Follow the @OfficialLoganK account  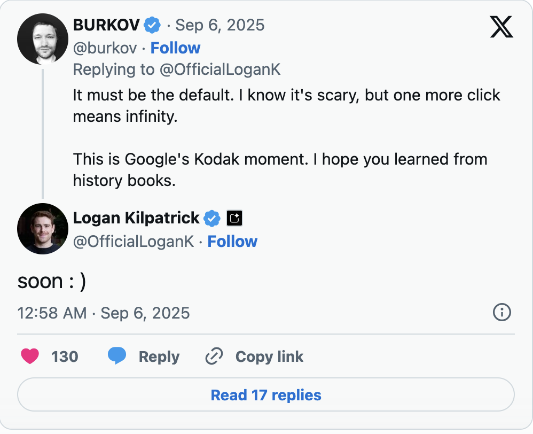click(232, 242)
